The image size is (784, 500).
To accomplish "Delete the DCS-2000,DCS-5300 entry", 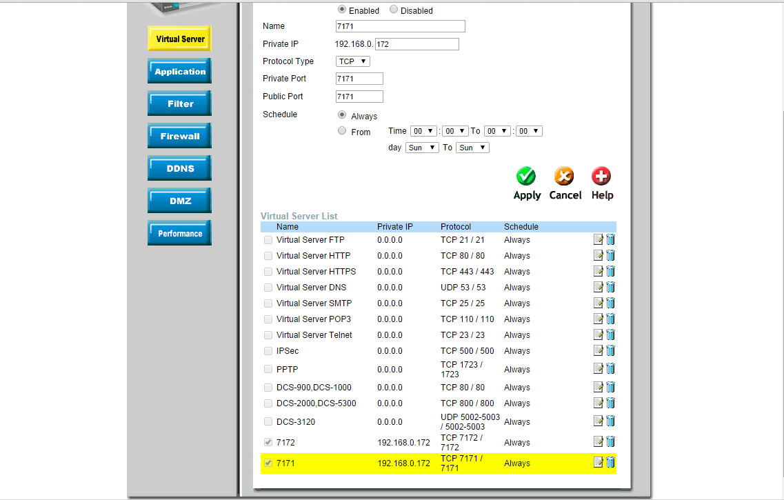I will tap(610, 403).
